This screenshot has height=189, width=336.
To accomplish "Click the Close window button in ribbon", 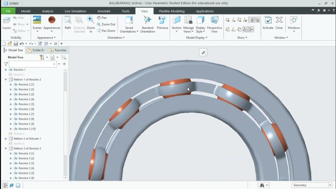I will pos(279,23).
